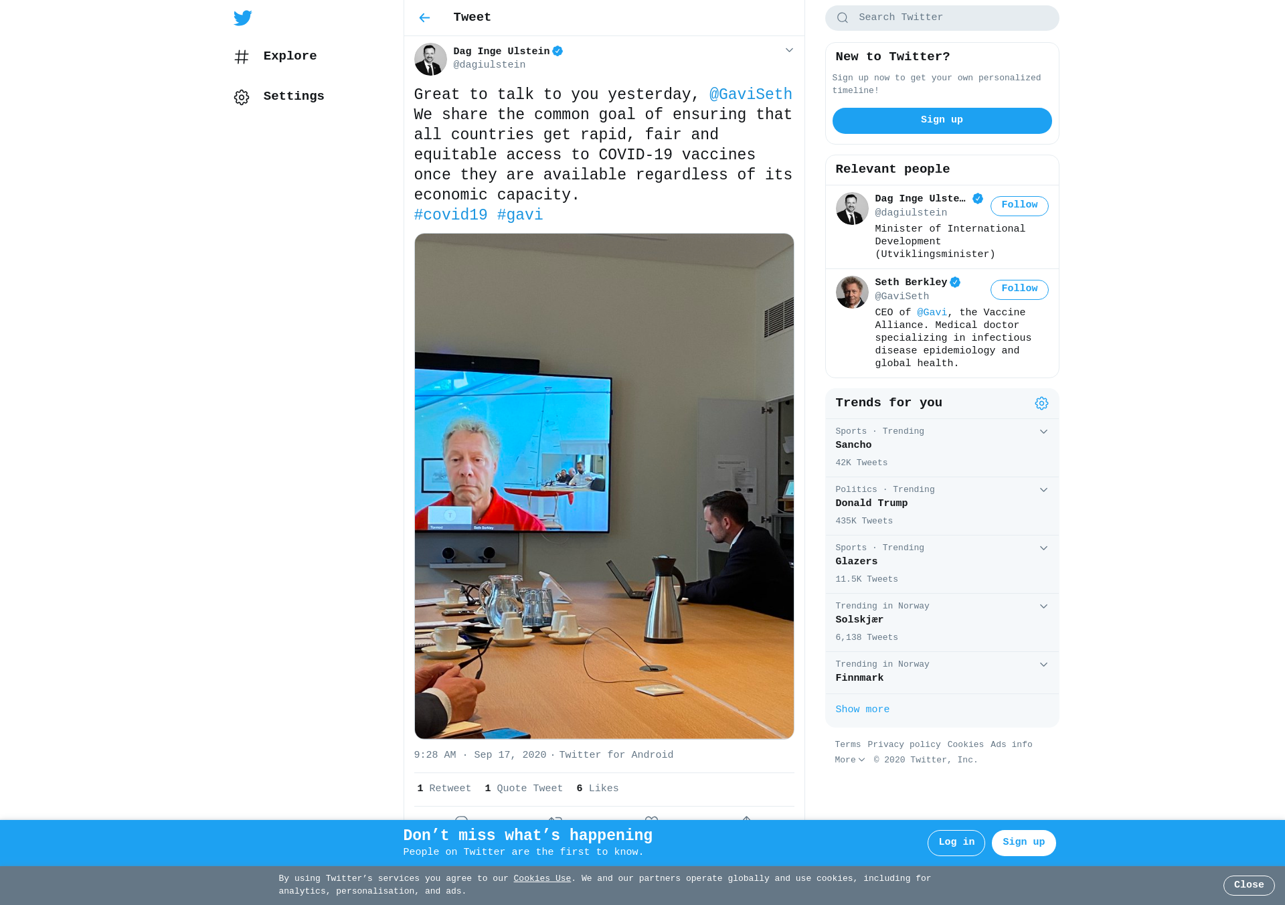The image size is (1285, 905).
Task: Follow Dag Inge Ulstein
Action: tap(1019, 205)
